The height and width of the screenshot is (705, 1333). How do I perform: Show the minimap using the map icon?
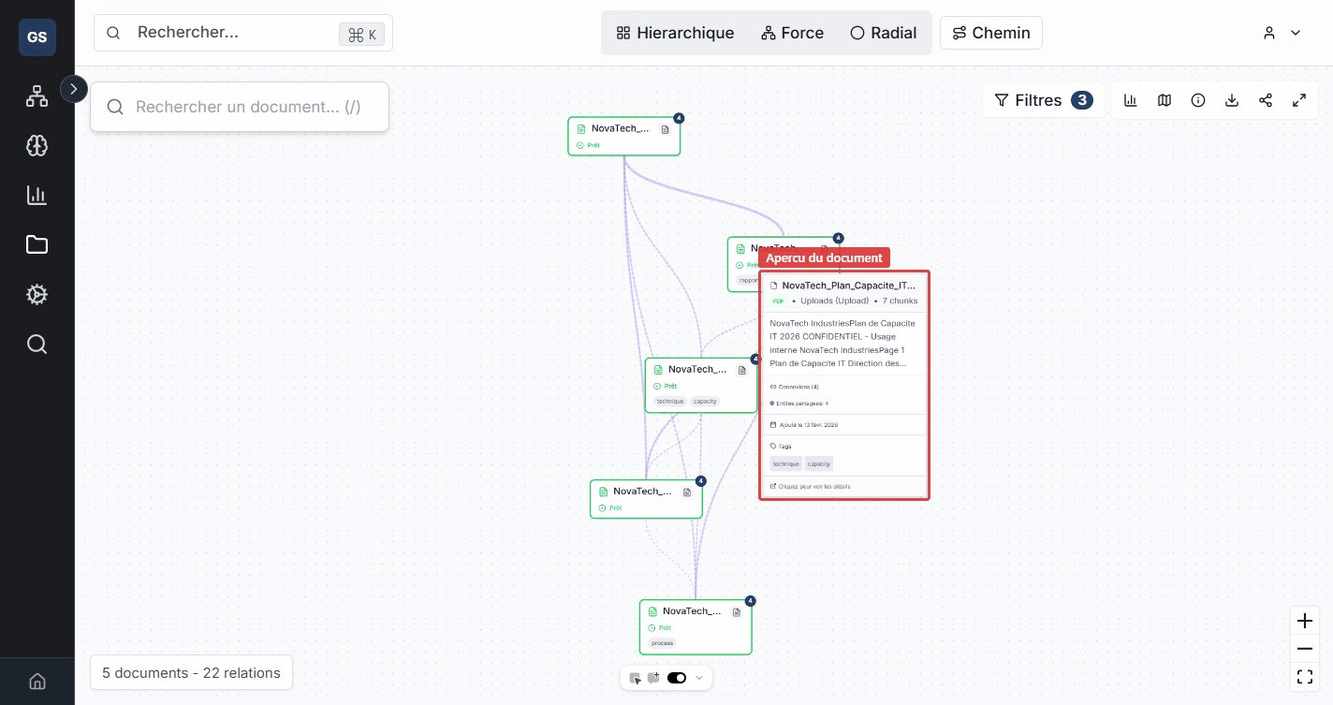[x=1165, y=100]
